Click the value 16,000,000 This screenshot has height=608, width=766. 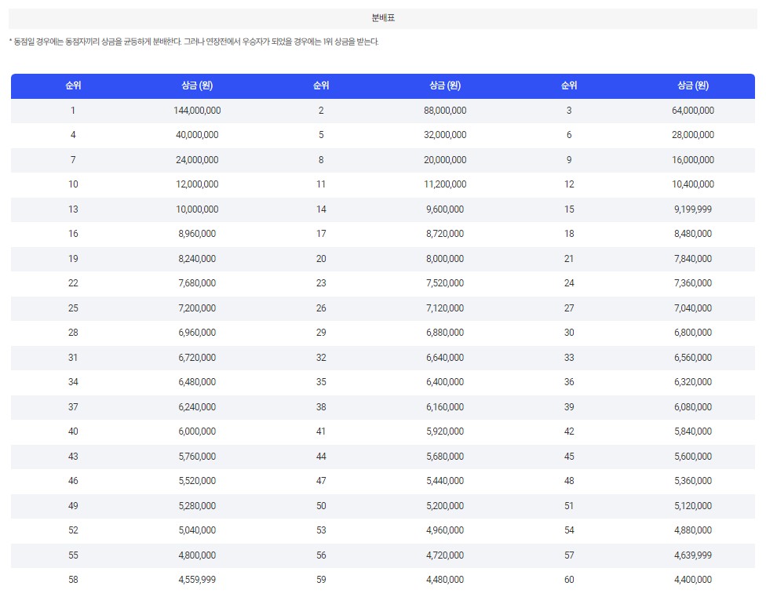pos(693,160)
